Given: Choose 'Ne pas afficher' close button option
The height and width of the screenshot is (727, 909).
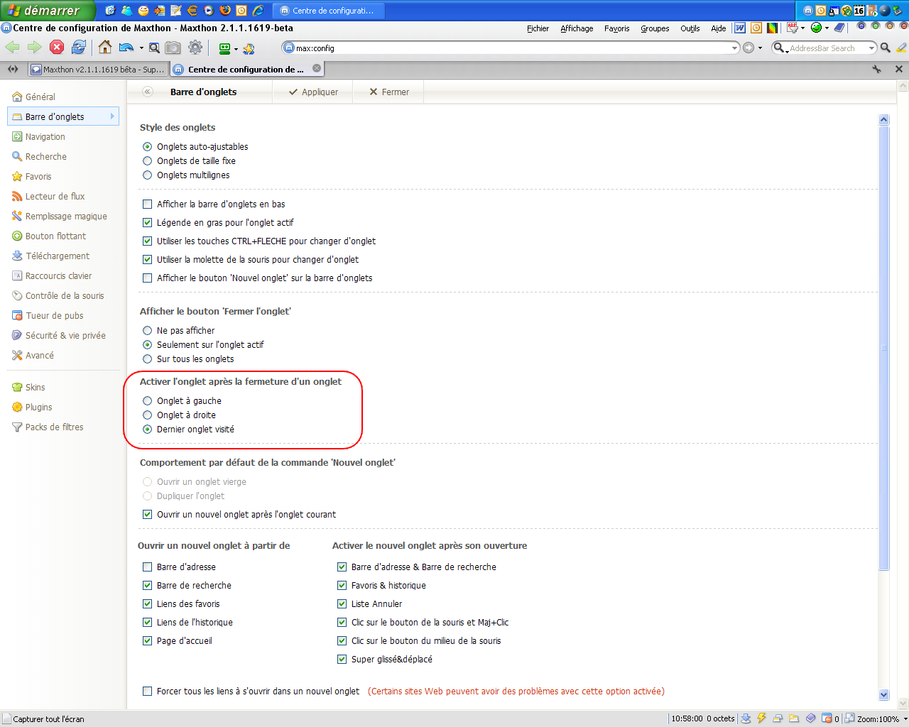Looking at the screenshot, I should (148, 331).
